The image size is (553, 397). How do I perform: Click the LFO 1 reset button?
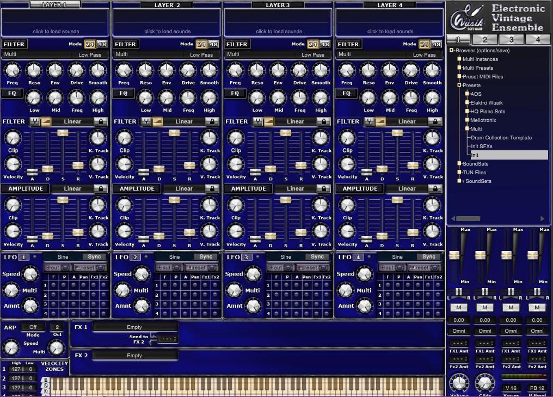(x=90, y=267)
